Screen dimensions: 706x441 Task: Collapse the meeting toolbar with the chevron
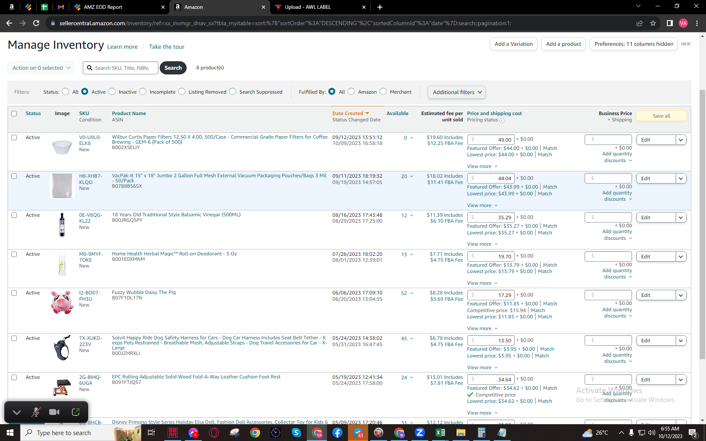tap(17, 412)
